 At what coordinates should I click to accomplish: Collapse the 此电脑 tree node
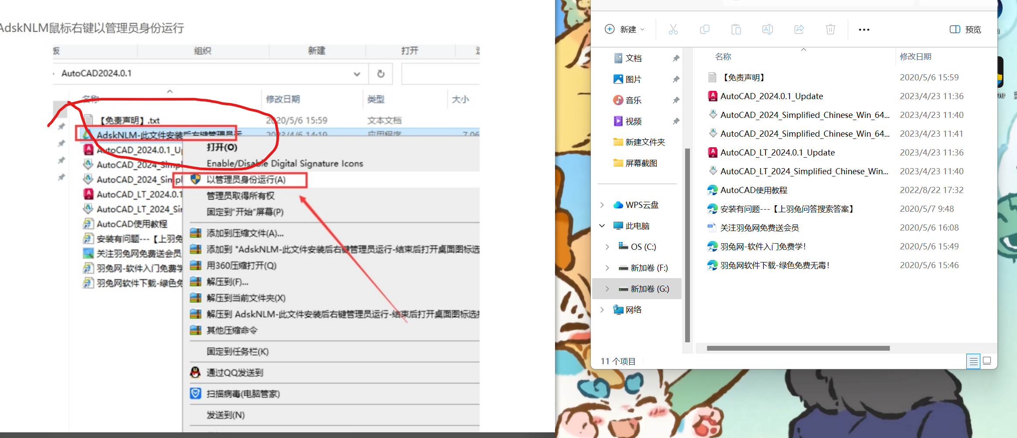602,226
